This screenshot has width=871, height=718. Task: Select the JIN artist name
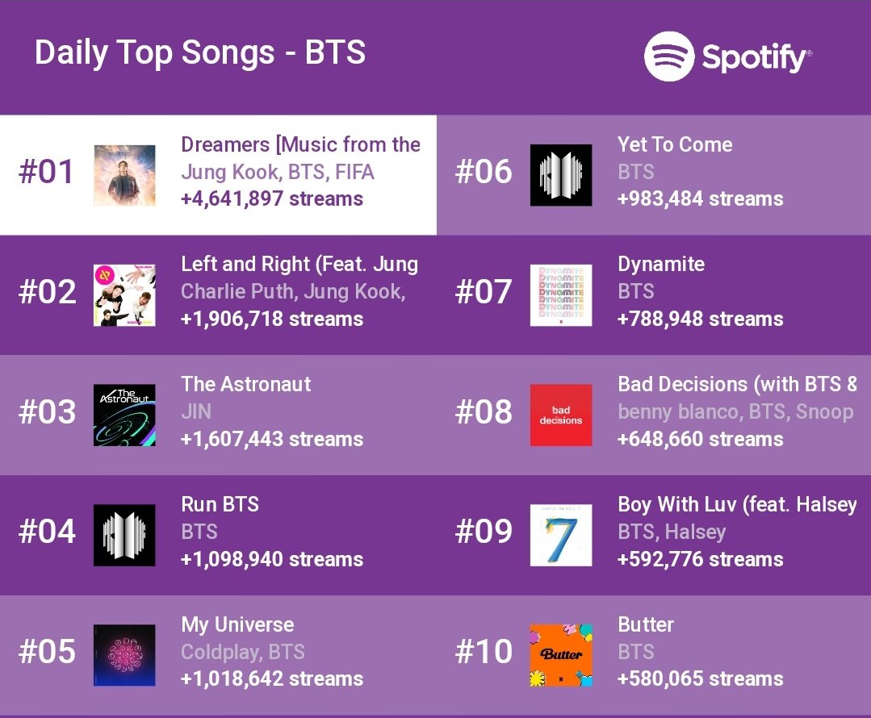click(x=196, y=411)
